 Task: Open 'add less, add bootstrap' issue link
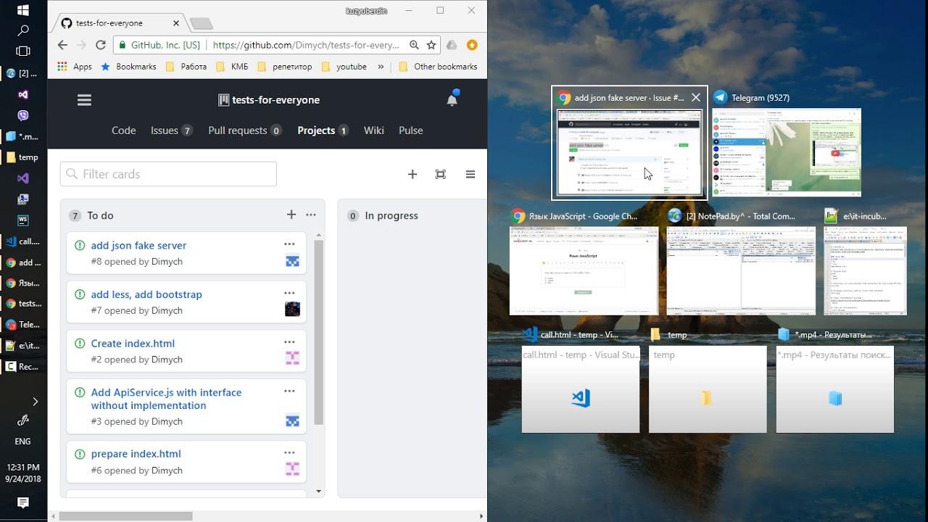146,294
